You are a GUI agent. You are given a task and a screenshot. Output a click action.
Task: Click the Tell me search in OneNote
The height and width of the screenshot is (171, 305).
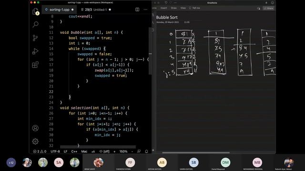pos(194,8)
